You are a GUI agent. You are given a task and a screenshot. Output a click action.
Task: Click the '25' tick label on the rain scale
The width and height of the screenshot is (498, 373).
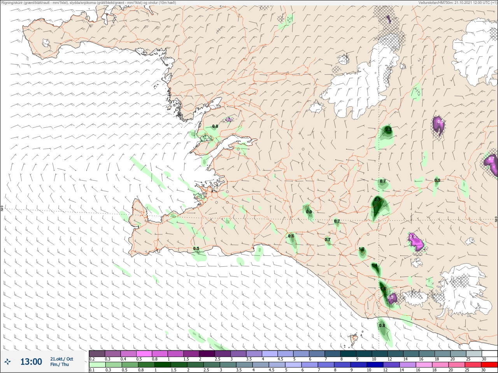(466, 370)
